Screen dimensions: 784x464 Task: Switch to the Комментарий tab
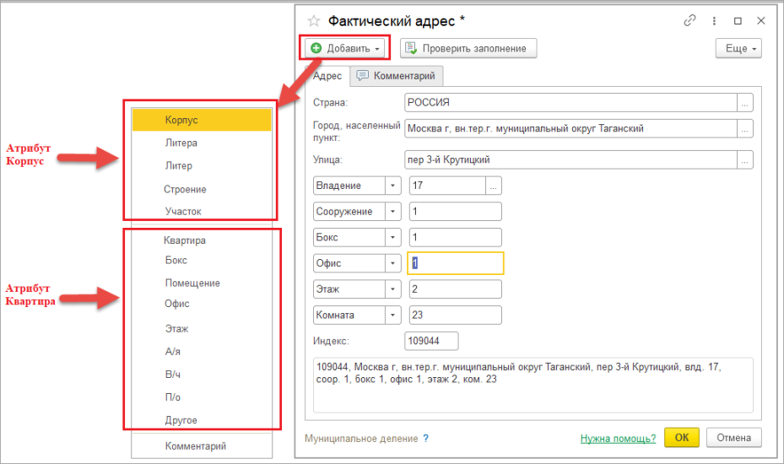tap(397, 76)
